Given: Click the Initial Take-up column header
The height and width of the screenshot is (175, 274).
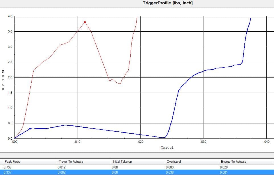Looking at the screenshot, I should 122,162.
